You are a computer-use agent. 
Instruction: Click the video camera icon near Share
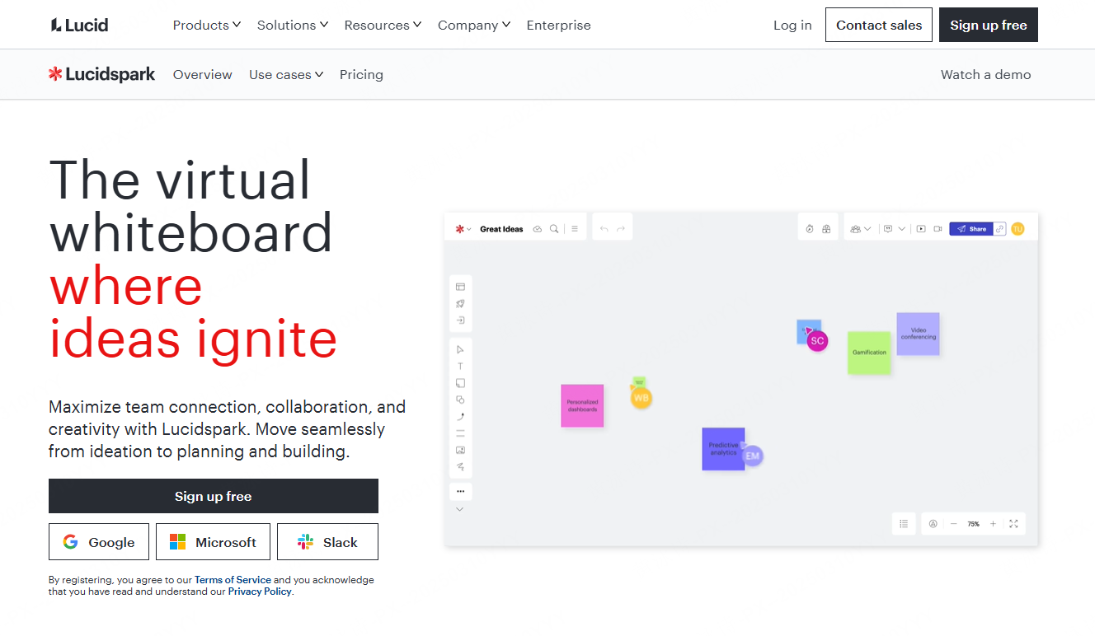(938, 229)
